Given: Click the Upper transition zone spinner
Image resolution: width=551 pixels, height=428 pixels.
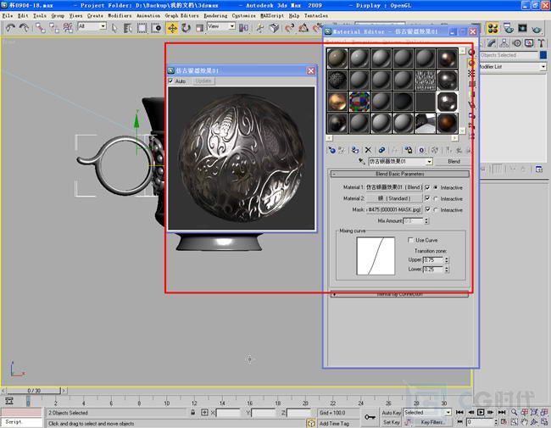Looking at the screenshot, I should pyautogui.click(x=447, y=260).
